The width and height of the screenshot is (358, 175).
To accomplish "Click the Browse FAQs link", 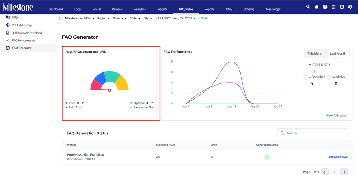I will coord(338,157).
